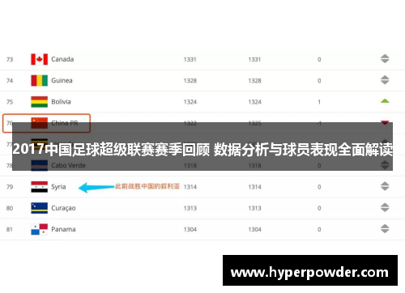Viewport: 405px width, 293px height.
Task: Select Guinea's previous points 1328 in second column
Action: coord(254,81)
